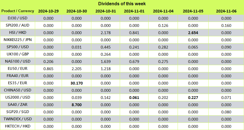Click the bold 30.170 ES35 value
244x130 pixels.
pyautogui.click(x=77, y=83)
